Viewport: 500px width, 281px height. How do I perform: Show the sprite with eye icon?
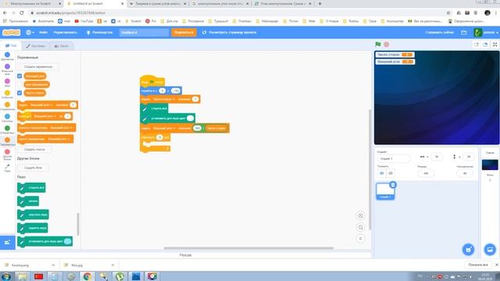382,173
